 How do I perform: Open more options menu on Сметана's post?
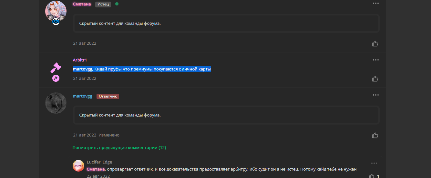tap(375, 3)
